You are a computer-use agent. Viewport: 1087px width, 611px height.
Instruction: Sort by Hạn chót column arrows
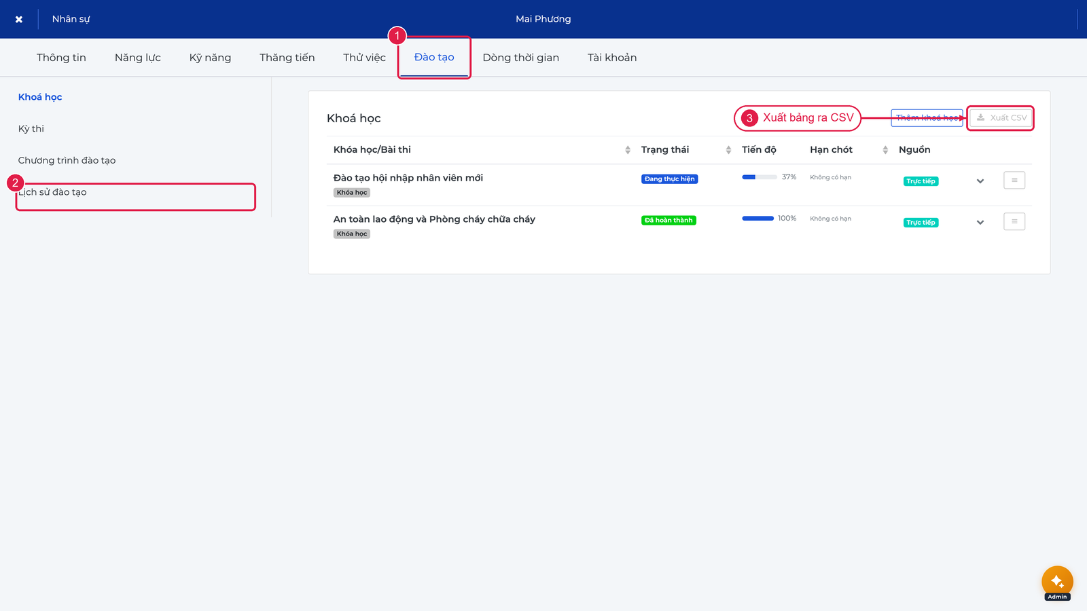(885, 150)
